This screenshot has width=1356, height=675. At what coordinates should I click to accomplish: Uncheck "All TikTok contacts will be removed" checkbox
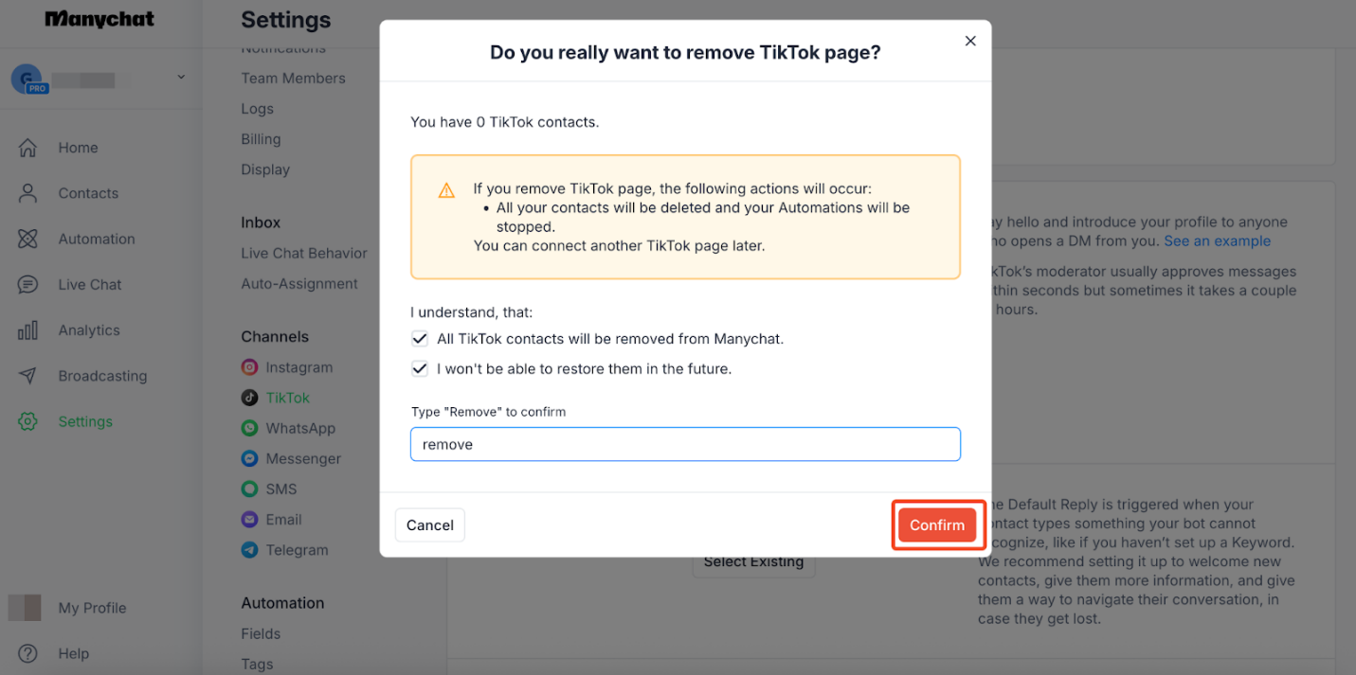pos(420,339)
